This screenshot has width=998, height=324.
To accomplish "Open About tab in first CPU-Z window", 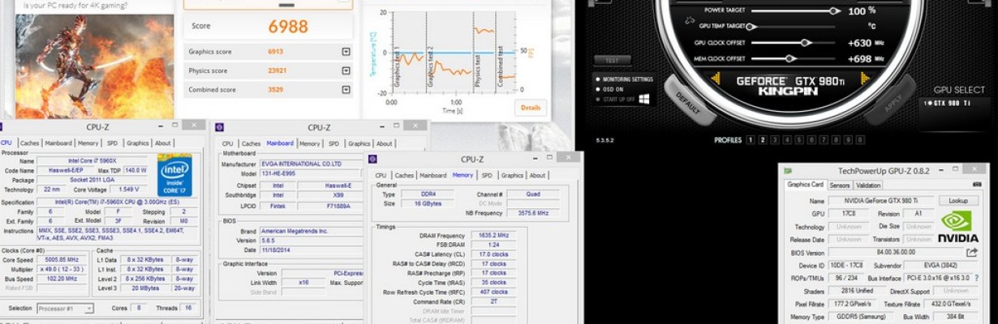I will [x=163, y=143].
